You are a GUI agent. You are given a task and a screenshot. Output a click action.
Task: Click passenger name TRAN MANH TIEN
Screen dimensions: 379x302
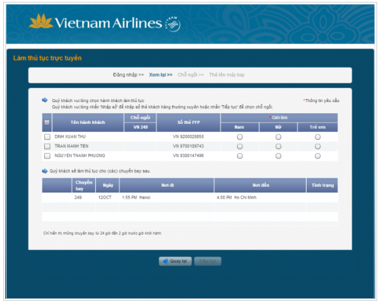pos(71,146)
